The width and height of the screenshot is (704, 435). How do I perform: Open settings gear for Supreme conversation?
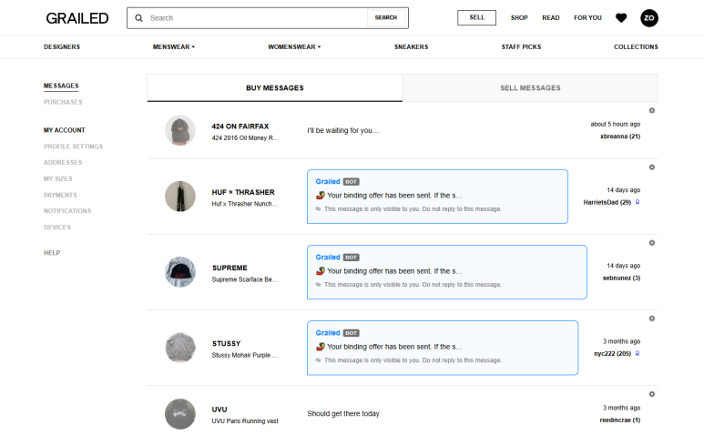pyautogui.click(x=652, y=243)
